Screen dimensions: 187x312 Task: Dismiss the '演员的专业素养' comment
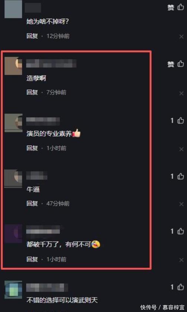point(181,149)
